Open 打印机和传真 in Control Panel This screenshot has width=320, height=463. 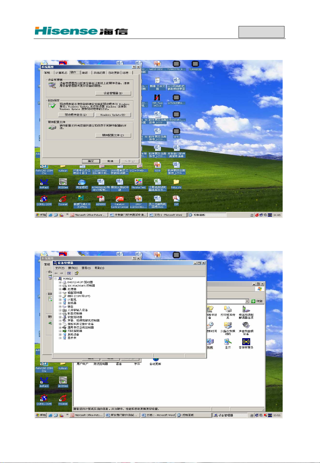click(228, 312)
